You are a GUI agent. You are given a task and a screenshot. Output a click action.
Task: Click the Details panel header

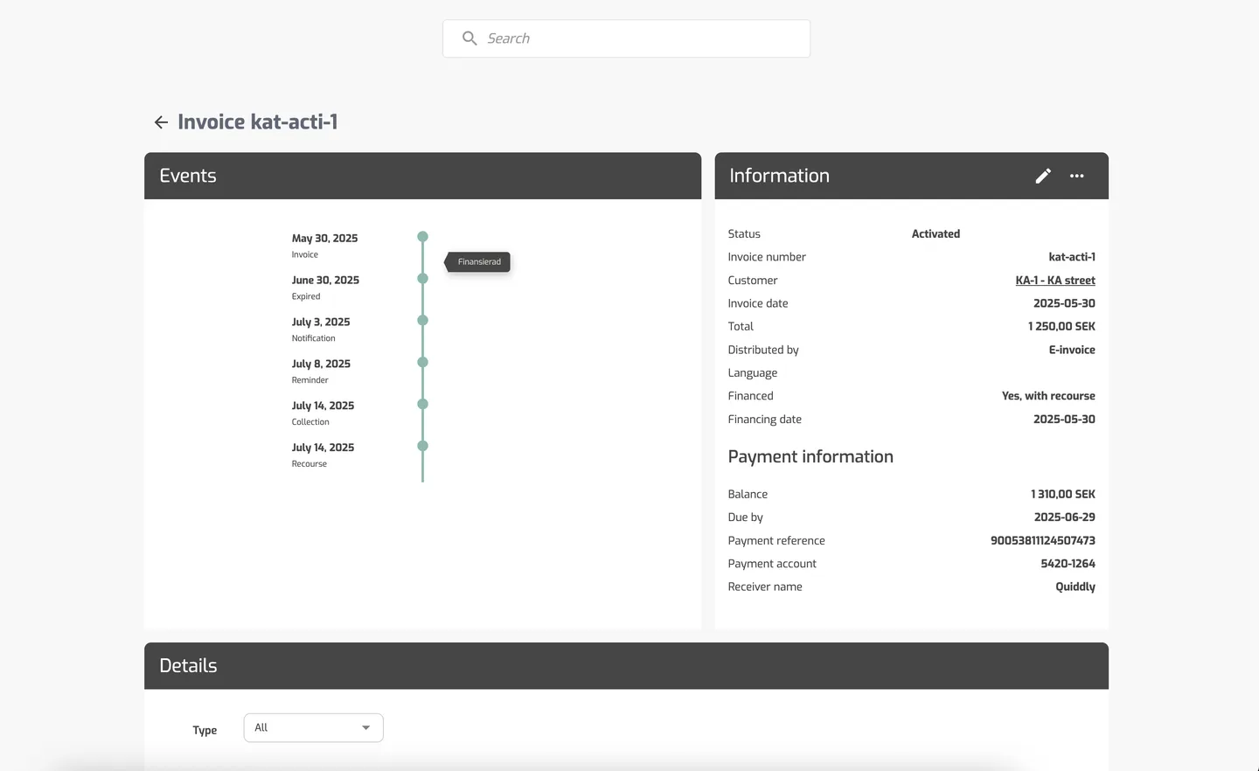626,666
